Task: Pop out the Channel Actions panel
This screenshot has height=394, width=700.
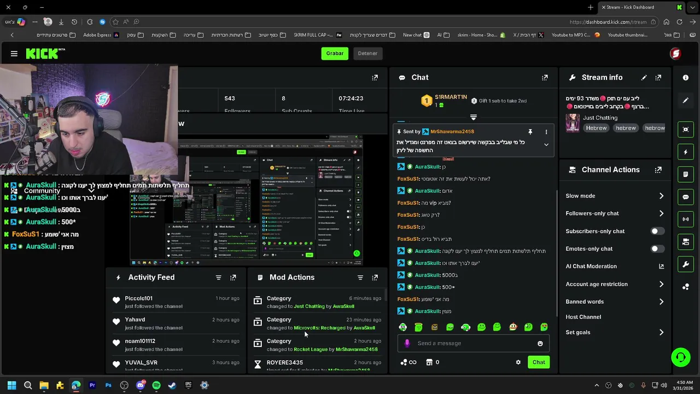Action: coord(658,170)
